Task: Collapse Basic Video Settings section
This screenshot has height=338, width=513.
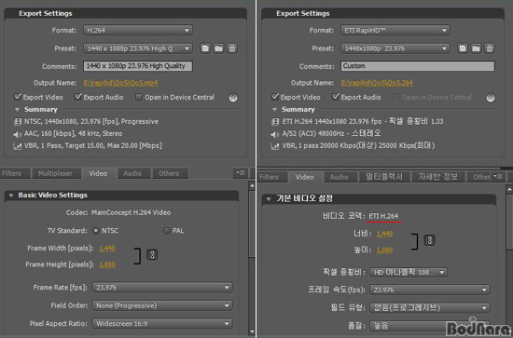Action: pyautogui.click(x=11, y=196)
